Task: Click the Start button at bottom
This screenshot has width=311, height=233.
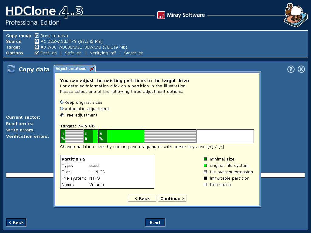Action: tap(155, 222)
